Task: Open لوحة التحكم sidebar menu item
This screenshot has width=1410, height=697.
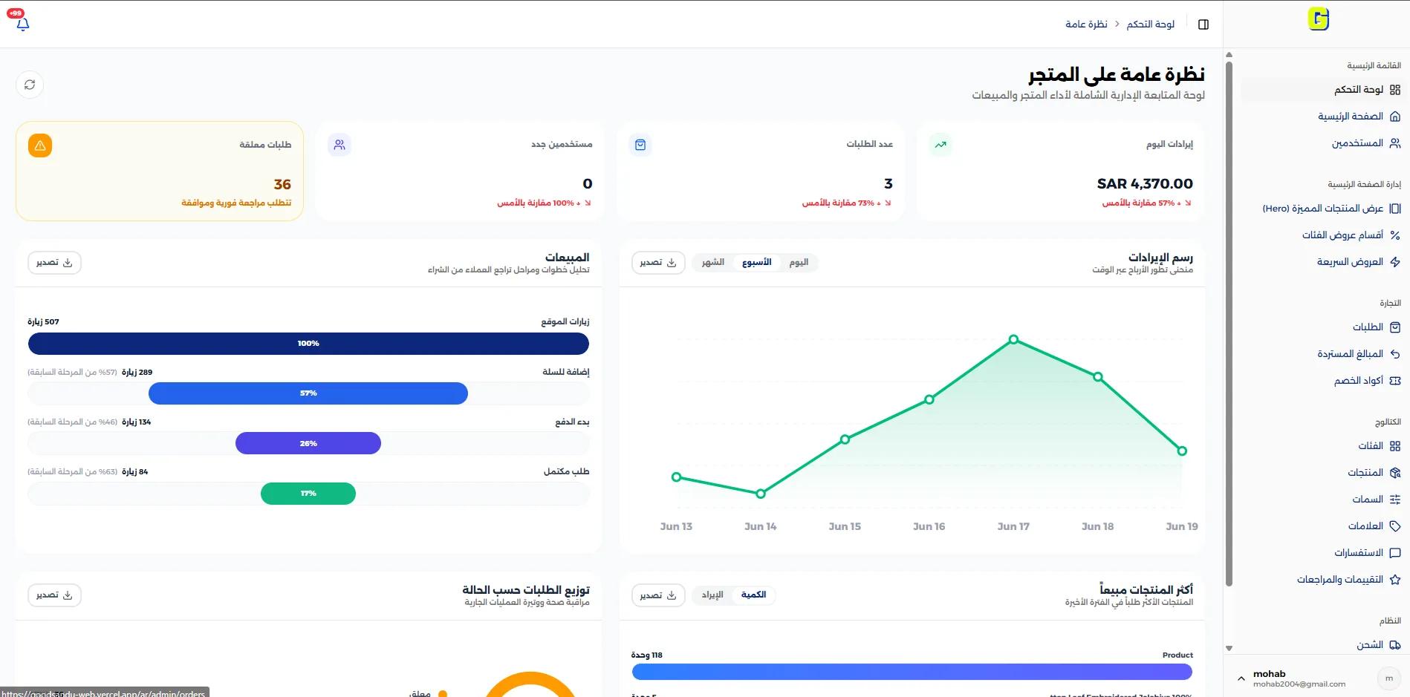Action: pyautogui.click(x=1322, y=90)
